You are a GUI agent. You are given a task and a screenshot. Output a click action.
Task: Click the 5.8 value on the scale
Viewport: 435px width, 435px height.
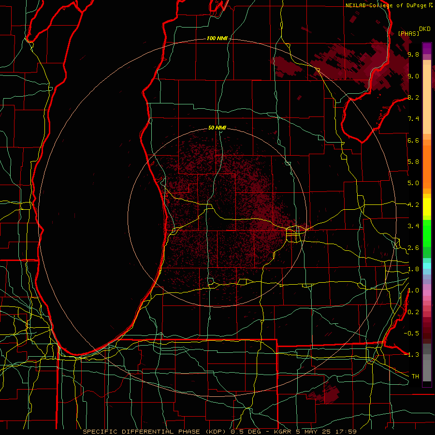pos(413,162)
